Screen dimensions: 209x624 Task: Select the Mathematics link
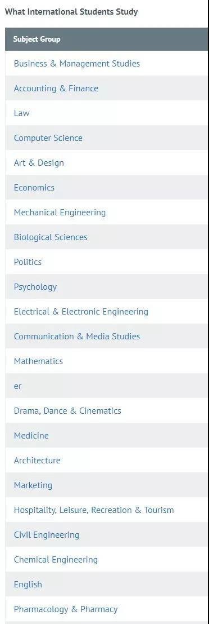point(38,361)
